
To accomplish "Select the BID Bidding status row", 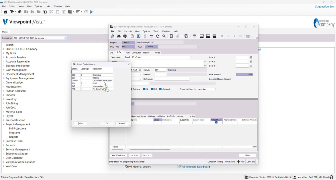I will click(x=92, y=78).
